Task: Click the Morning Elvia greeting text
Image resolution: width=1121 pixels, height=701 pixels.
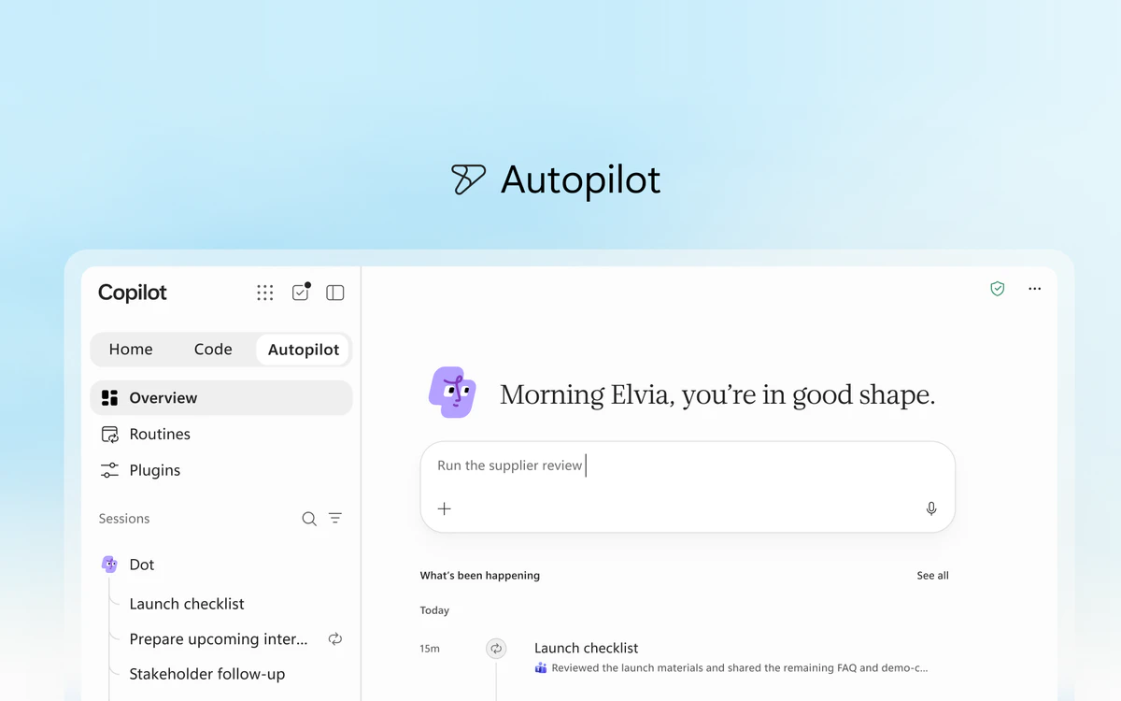Action: click(x=717, y=395)
